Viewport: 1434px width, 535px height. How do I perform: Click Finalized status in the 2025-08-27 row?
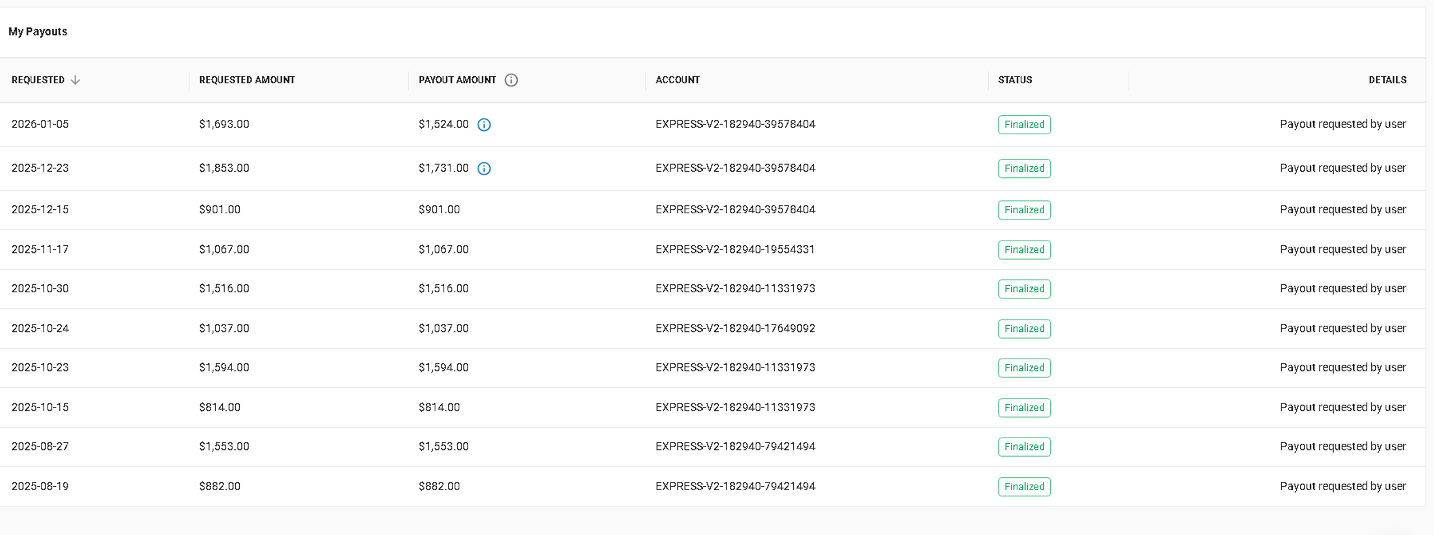pos(1025,447)
